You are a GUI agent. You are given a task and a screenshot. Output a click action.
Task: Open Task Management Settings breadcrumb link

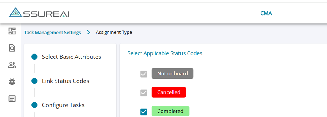[53, 32]
